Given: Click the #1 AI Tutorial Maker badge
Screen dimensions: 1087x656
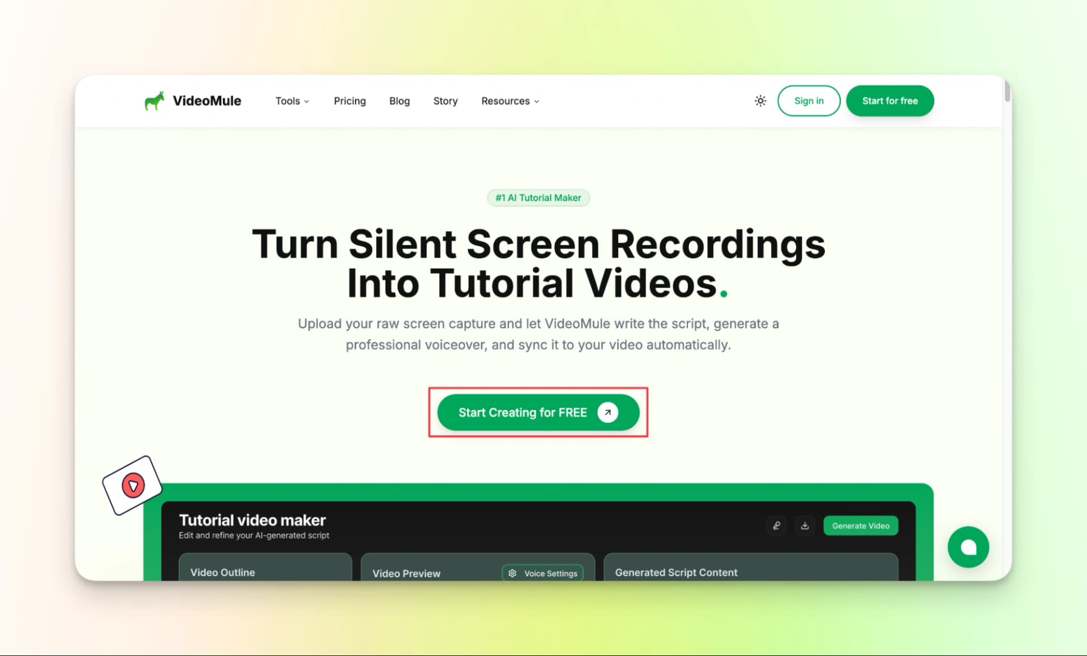Looking at the screenshot, I should (538, 198).
